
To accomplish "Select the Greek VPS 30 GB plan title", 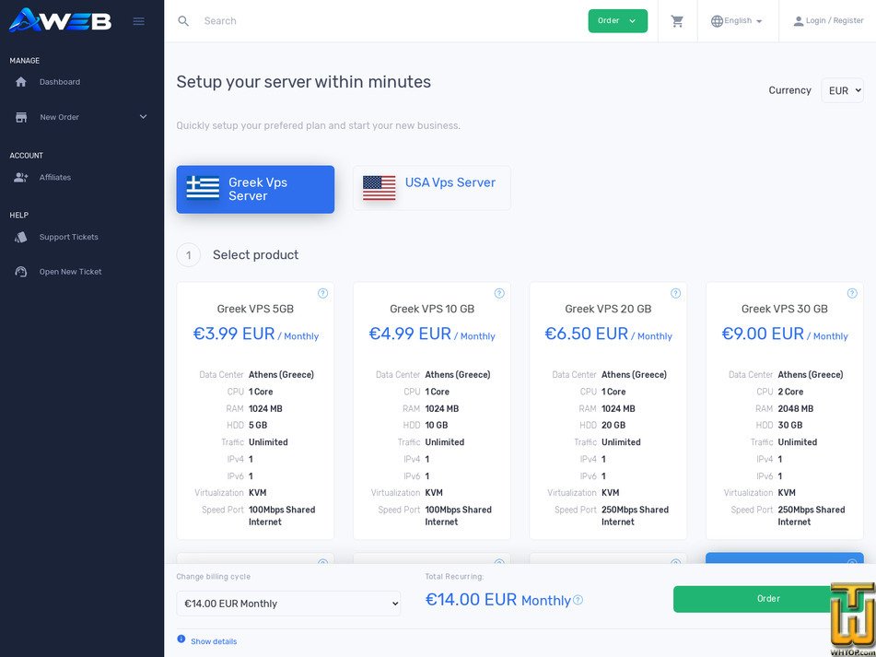I will tap(785, 309).
